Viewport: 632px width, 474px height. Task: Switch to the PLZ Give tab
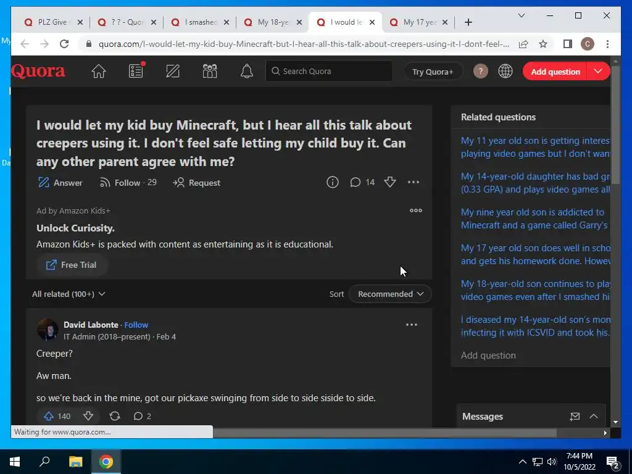(53, 22)
